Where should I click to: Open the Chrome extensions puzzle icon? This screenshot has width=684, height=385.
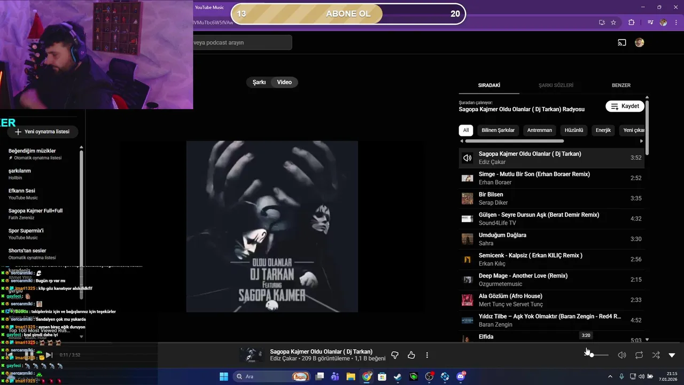point(631,22)
